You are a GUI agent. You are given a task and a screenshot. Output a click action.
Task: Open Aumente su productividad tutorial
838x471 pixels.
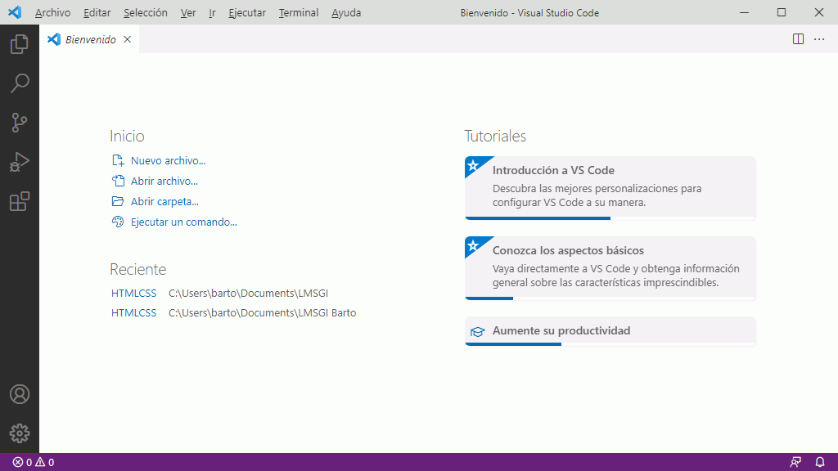[x=610, y=331]
